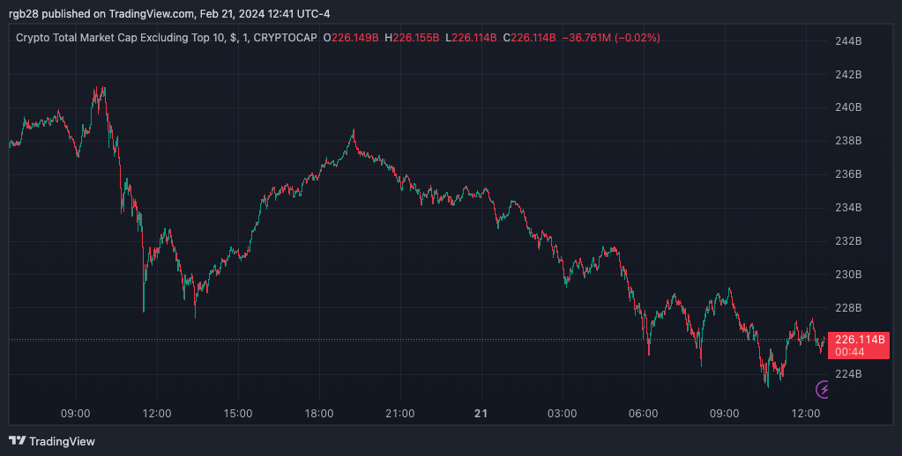
Task: Click the 06:00 time axis label
Action: click(x=643, y=413)
